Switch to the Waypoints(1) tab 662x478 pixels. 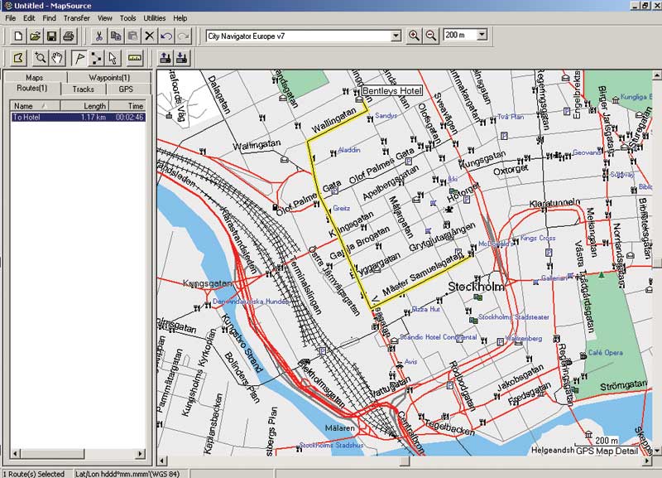[109, 77]
